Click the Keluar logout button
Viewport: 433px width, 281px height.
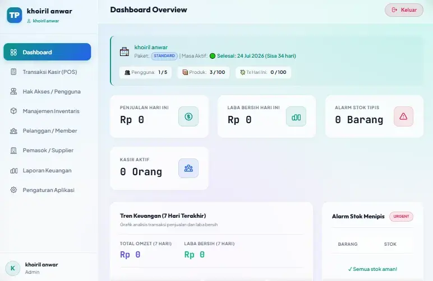[404, 10]
